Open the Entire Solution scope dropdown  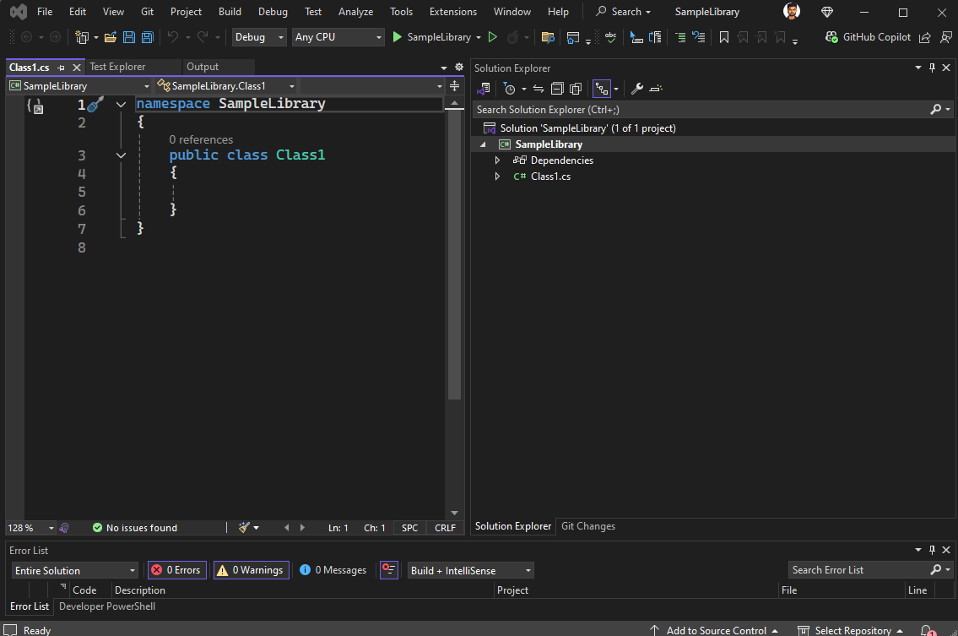click(x=74, y=571)
